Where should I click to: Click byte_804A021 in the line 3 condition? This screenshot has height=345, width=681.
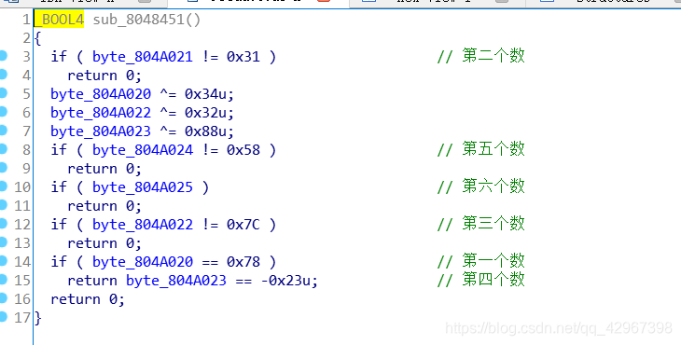pos(143,57)
